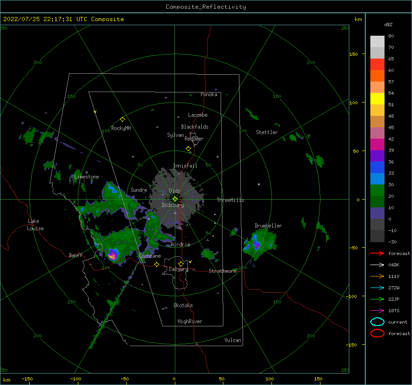Viewport: 412px width, 385px height.
Task: Click the cyan current ellipse legend icon
Action: tap(377, 322)
